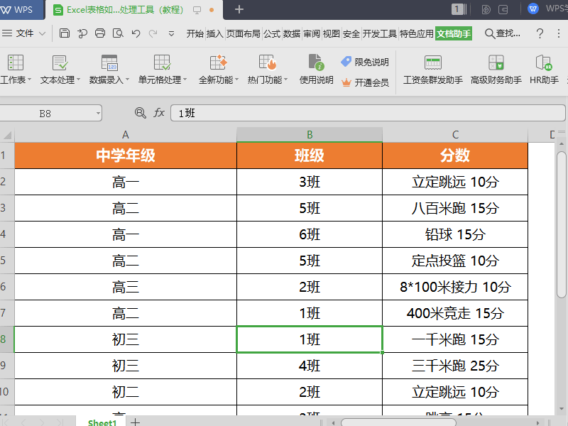The image size is (568, 426).
Task: Click the 使用说明 document icon
Action: click(316, 62)
